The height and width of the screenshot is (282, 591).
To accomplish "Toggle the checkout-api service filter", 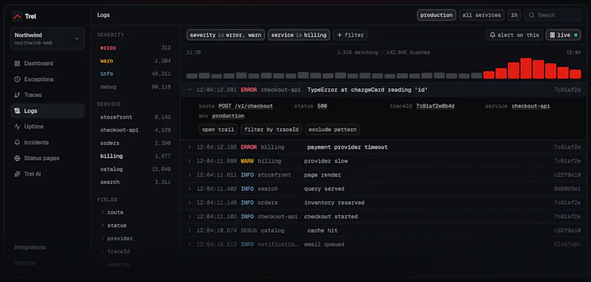I will [x=135, y=130].
